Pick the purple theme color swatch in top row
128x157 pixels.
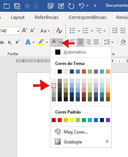(x=96, y=72)
